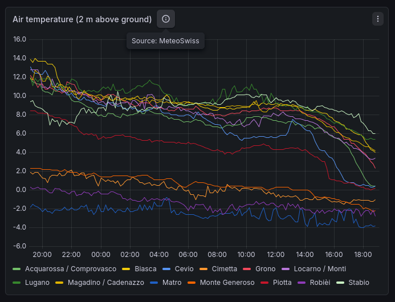Image resolution: width=395 pixels, height=302 pixels.
Task: Isolate the Biasca series via its legend label
Action: 145,269
